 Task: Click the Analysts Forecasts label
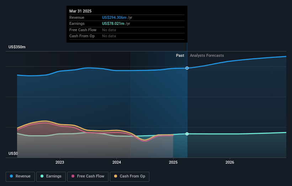point(207,56)
